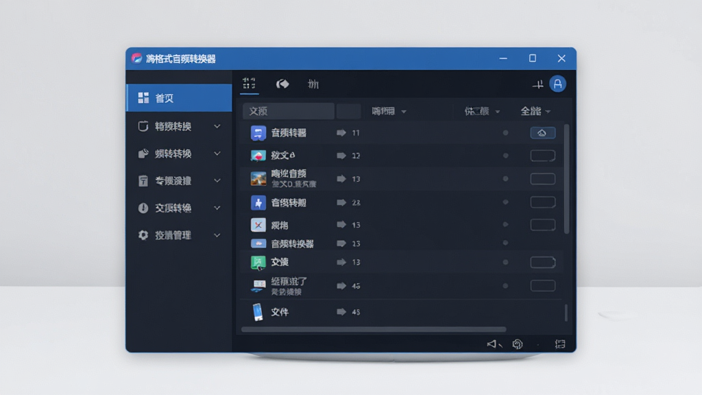Click the vertical scrollbar beside the list
This screenshot has width=702, height=395.
tap(566, 179)
